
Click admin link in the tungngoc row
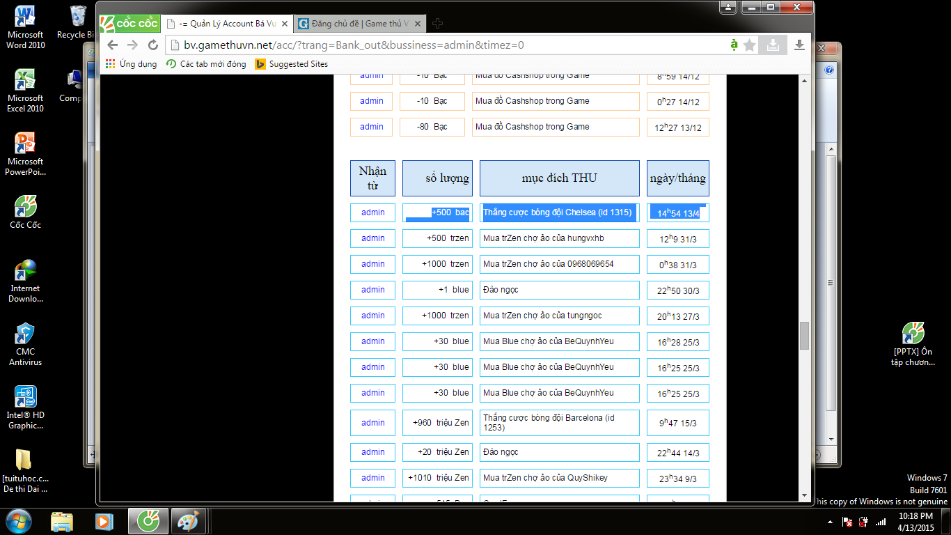373,316
